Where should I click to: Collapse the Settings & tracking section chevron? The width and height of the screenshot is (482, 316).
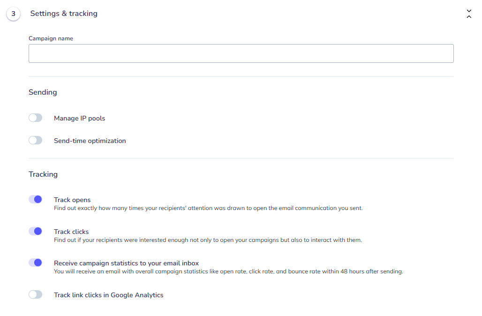469,14
